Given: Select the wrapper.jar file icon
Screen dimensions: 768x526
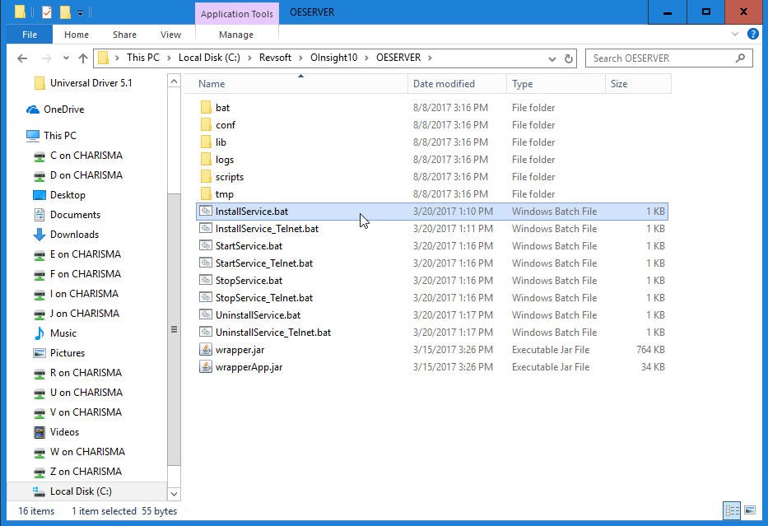Looking at the screenshot, I should point(206,350).
